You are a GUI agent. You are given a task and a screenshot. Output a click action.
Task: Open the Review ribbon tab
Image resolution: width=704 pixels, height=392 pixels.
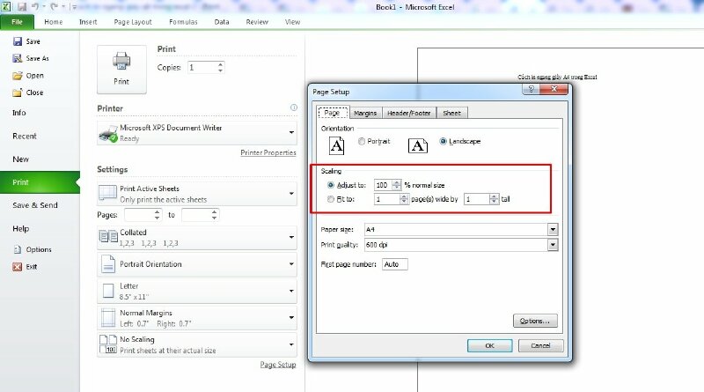tap(257, 22)
